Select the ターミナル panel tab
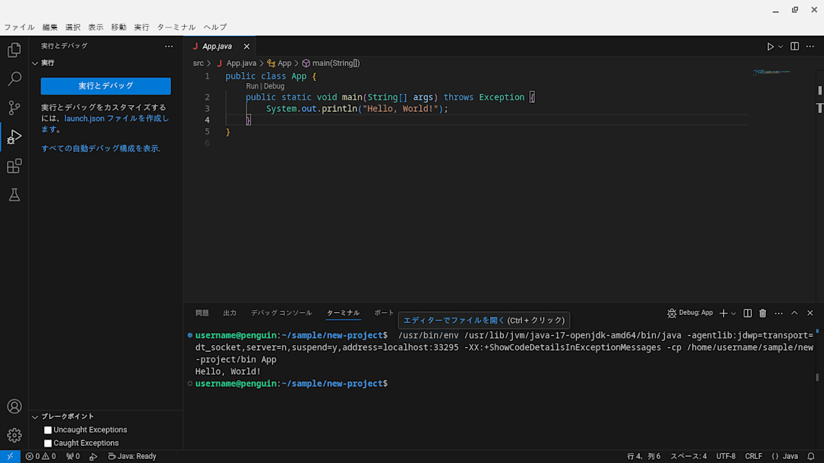The image size is (824, 463). [343, 313]
